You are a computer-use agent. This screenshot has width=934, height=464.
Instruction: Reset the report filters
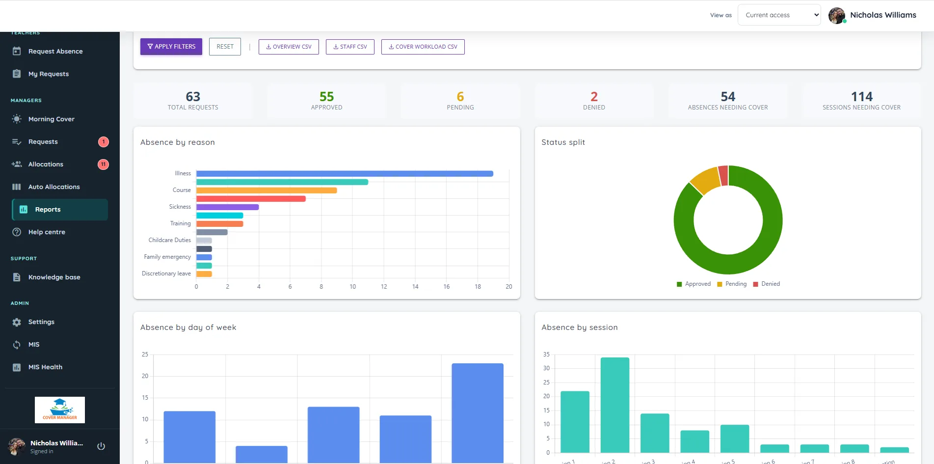click(x=225, y=47)
